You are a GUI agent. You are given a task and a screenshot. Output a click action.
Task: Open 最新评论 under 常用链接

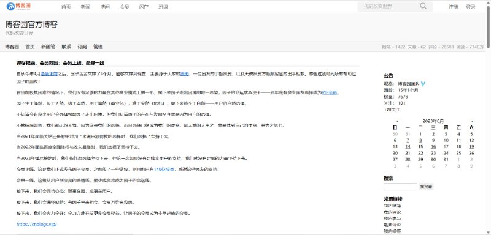392,225
